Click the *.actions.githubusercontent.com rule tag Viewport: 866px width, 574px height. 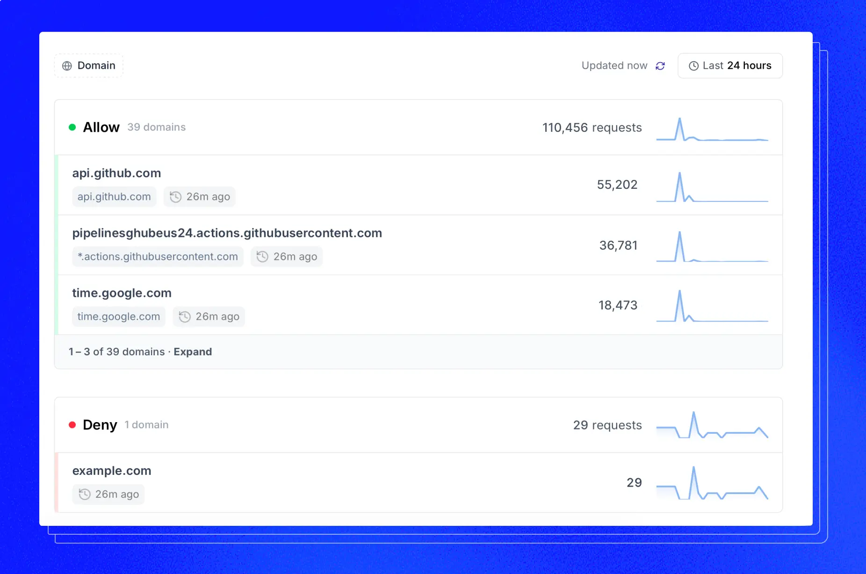(x=158, y=256)
